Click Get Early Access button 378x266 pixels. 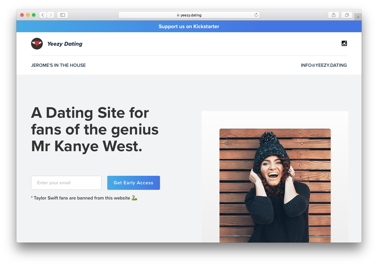(x=134, y=183)
